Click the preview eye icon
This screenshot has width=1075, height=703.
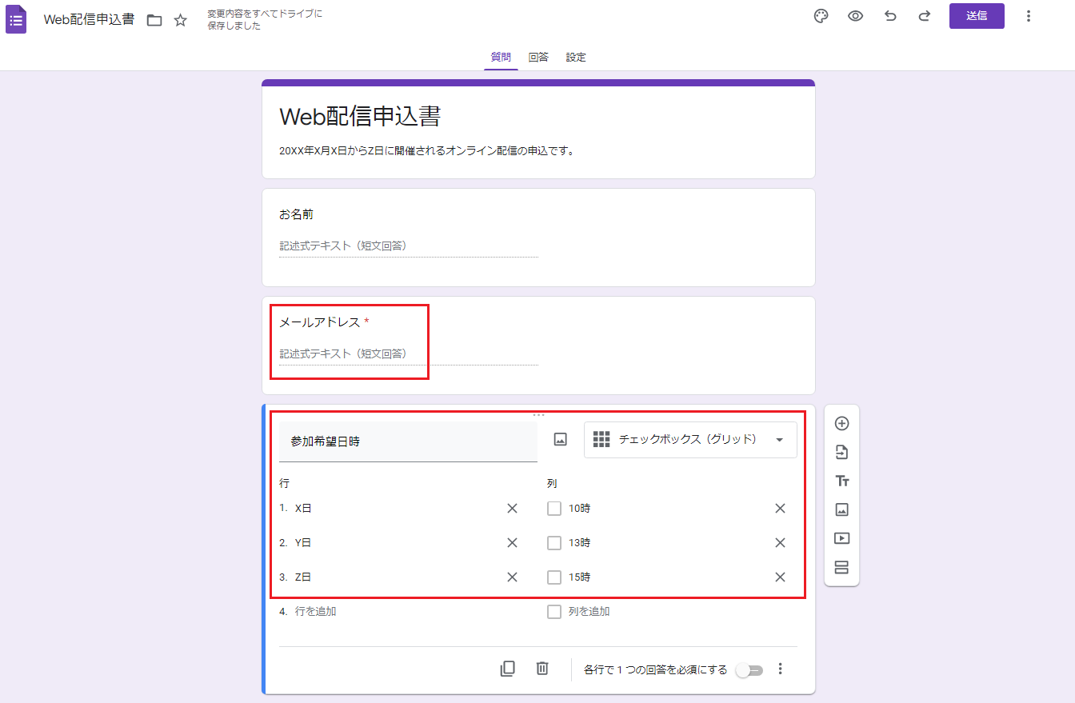click(855, 17)
